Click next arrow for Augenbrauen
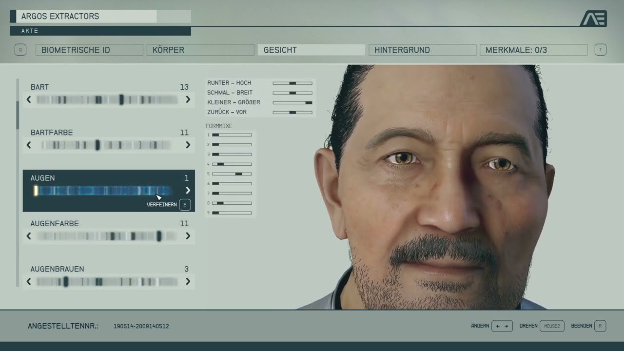This screenshot has width=624, height=351. (x=188, y=281)
